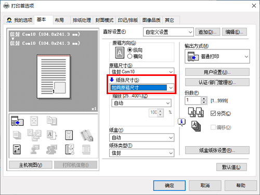Open 喜好设置 dropdown showing 自定义设置

click(x=168, y=32)
